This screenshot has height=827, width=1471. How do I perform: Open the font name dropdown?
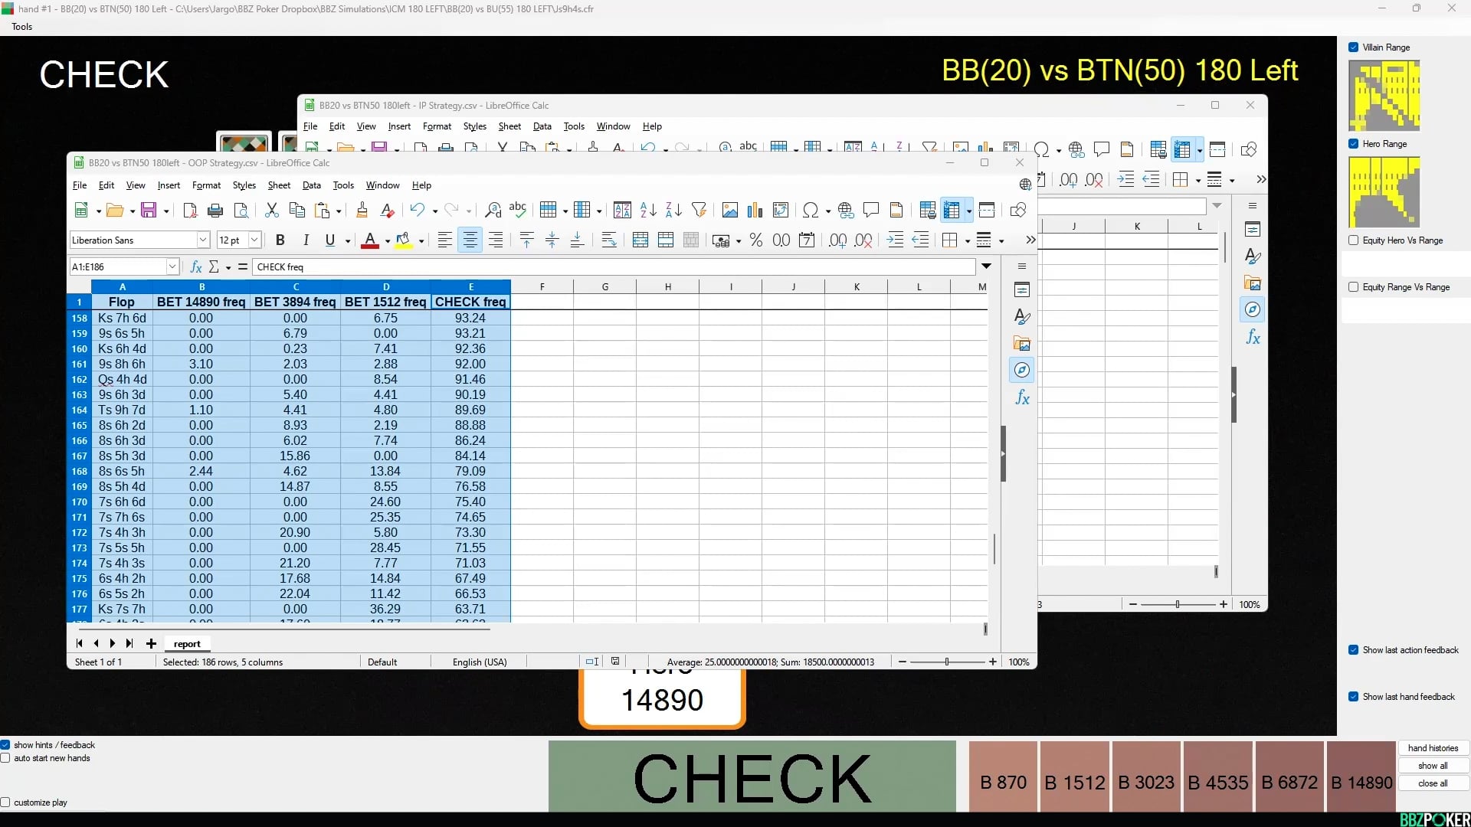[202, 240]
